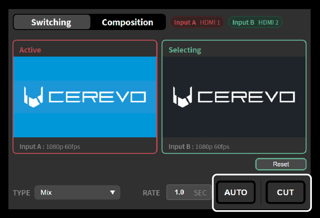This screenshot has width=320, height=218.
Task: Switch to the Switching tab
Action: 51,22
